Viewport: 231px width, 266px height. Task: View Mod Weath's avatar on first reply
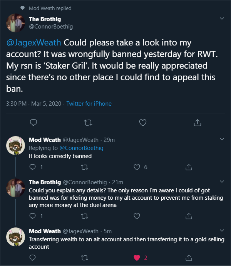(x=15, y=146)
